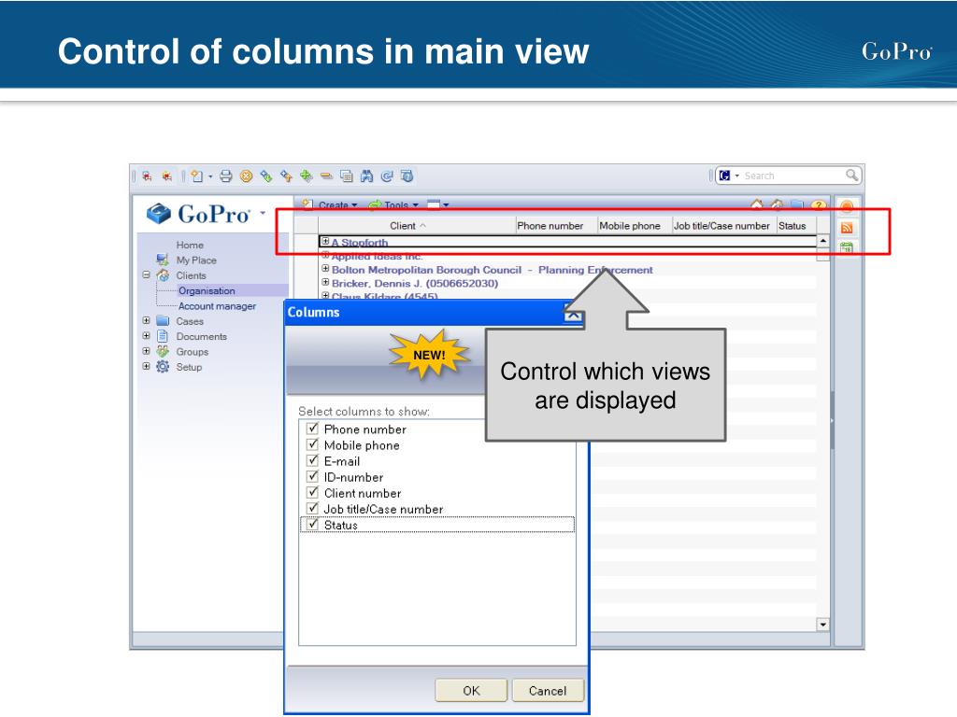Select Account manager under Clients
The image size is (957, 717).
click(x=217, y=306)
